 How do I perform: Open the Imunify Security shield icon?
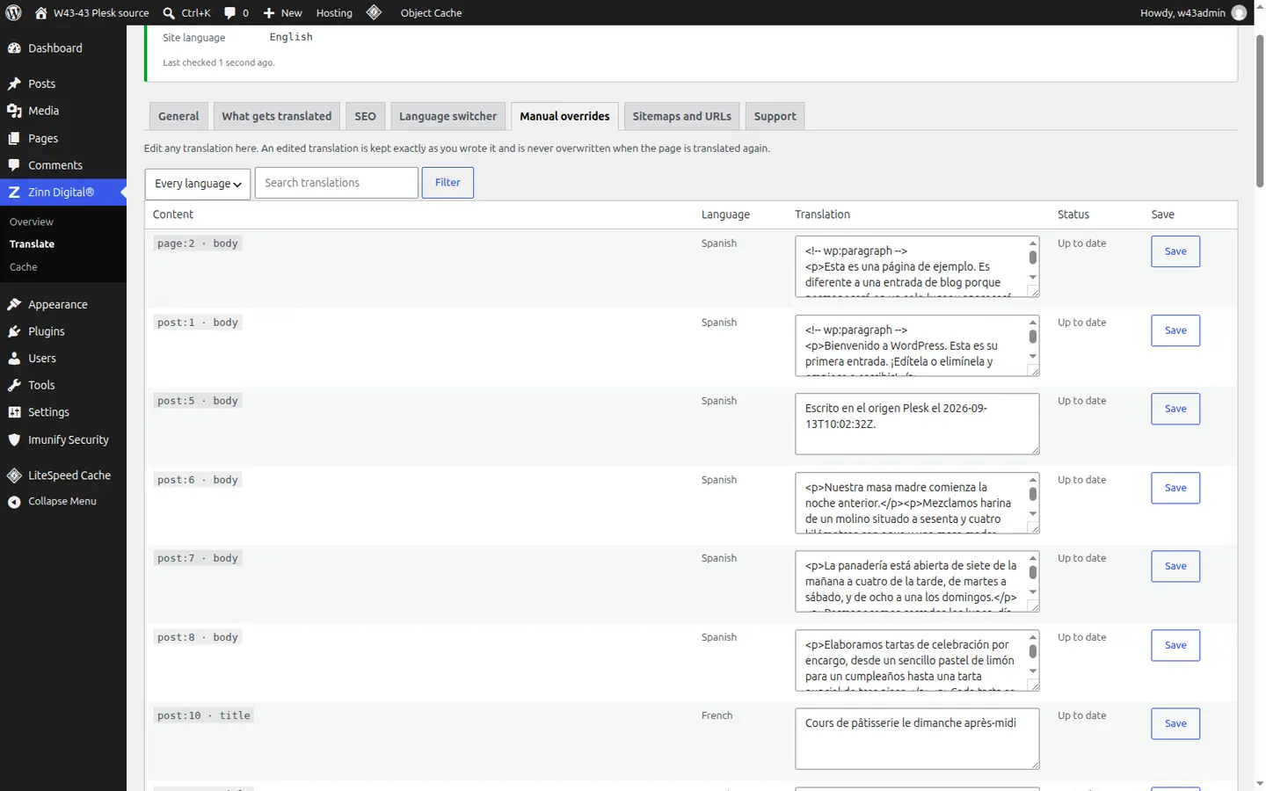tap(14, 439)
